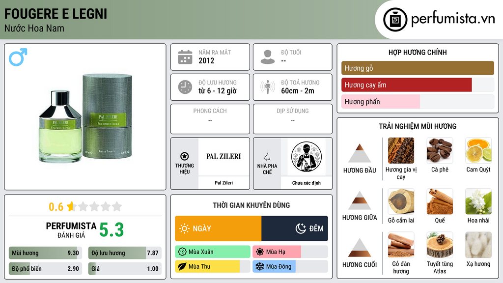Click the calendar icon beside Năm ra mắt
The height and width of the screenshot is (283, 503).
click(185, 57)
